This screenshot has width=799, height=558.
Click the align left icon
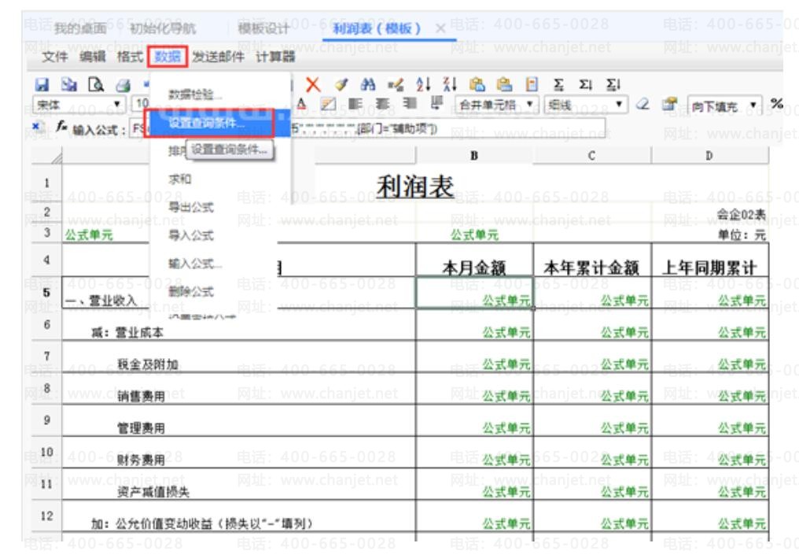click(x=355, y=105)
